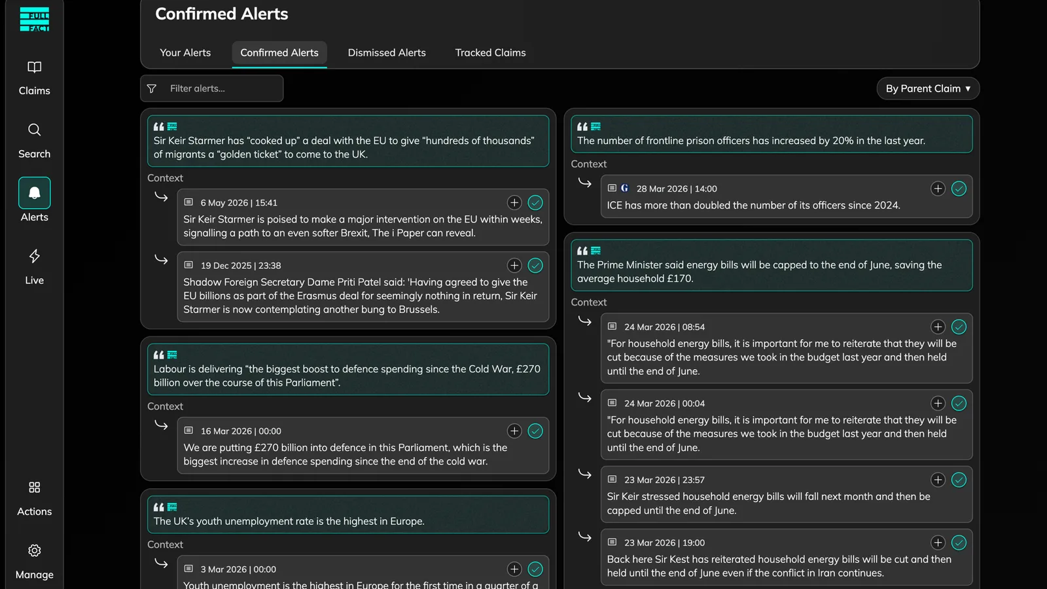1047x589 pixels.
Task: Click the Confirmed Alerts page heading
Action: 222,14
